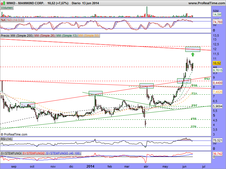Click the 4,5 price axis tick
This screenshot has height=169, width=226.
point(215,120)
